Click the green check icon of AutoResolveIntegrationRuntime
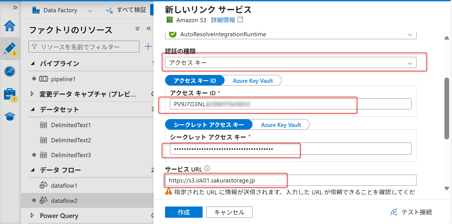 point(173,34)
